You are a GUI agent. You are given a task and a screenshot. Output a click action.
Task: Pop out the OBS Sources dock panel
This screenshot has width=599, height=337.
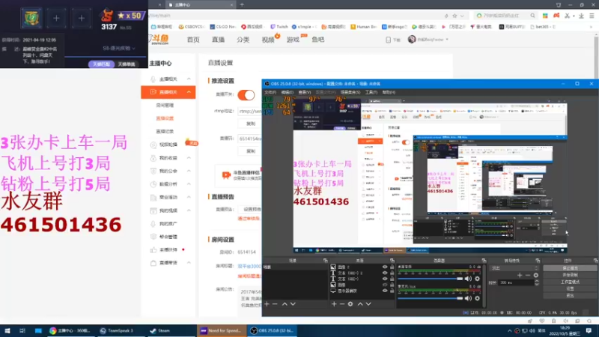coord(392,261)
